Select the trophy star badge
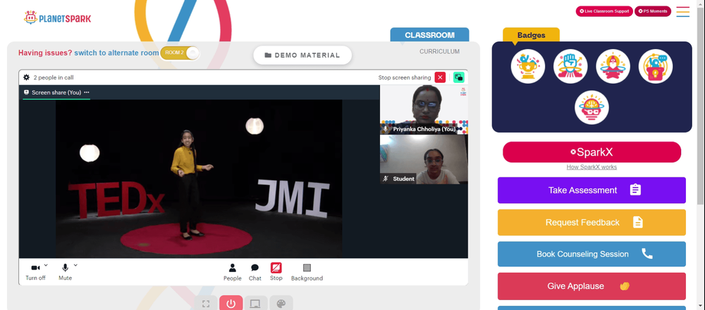Screen dimensions: 705x310 coord(528,66)
